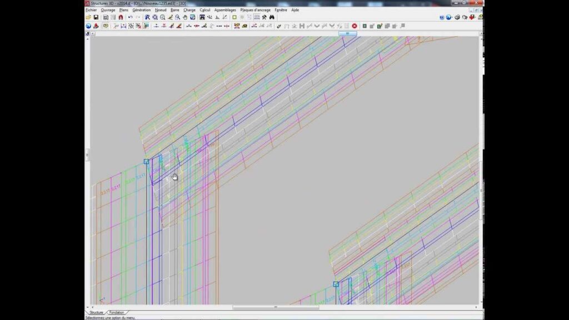The width and height of the screenshot is (569, 320).
Task: Click the green square icon in top toolbar
Action: tap(234, 17)
